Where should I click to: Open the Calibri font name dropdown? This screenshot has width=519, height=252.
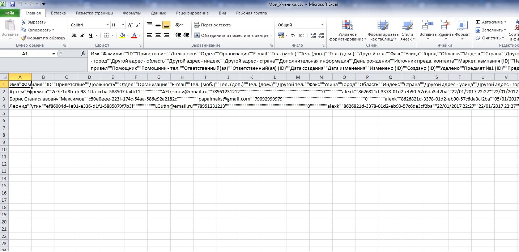[x=107, y=25]
